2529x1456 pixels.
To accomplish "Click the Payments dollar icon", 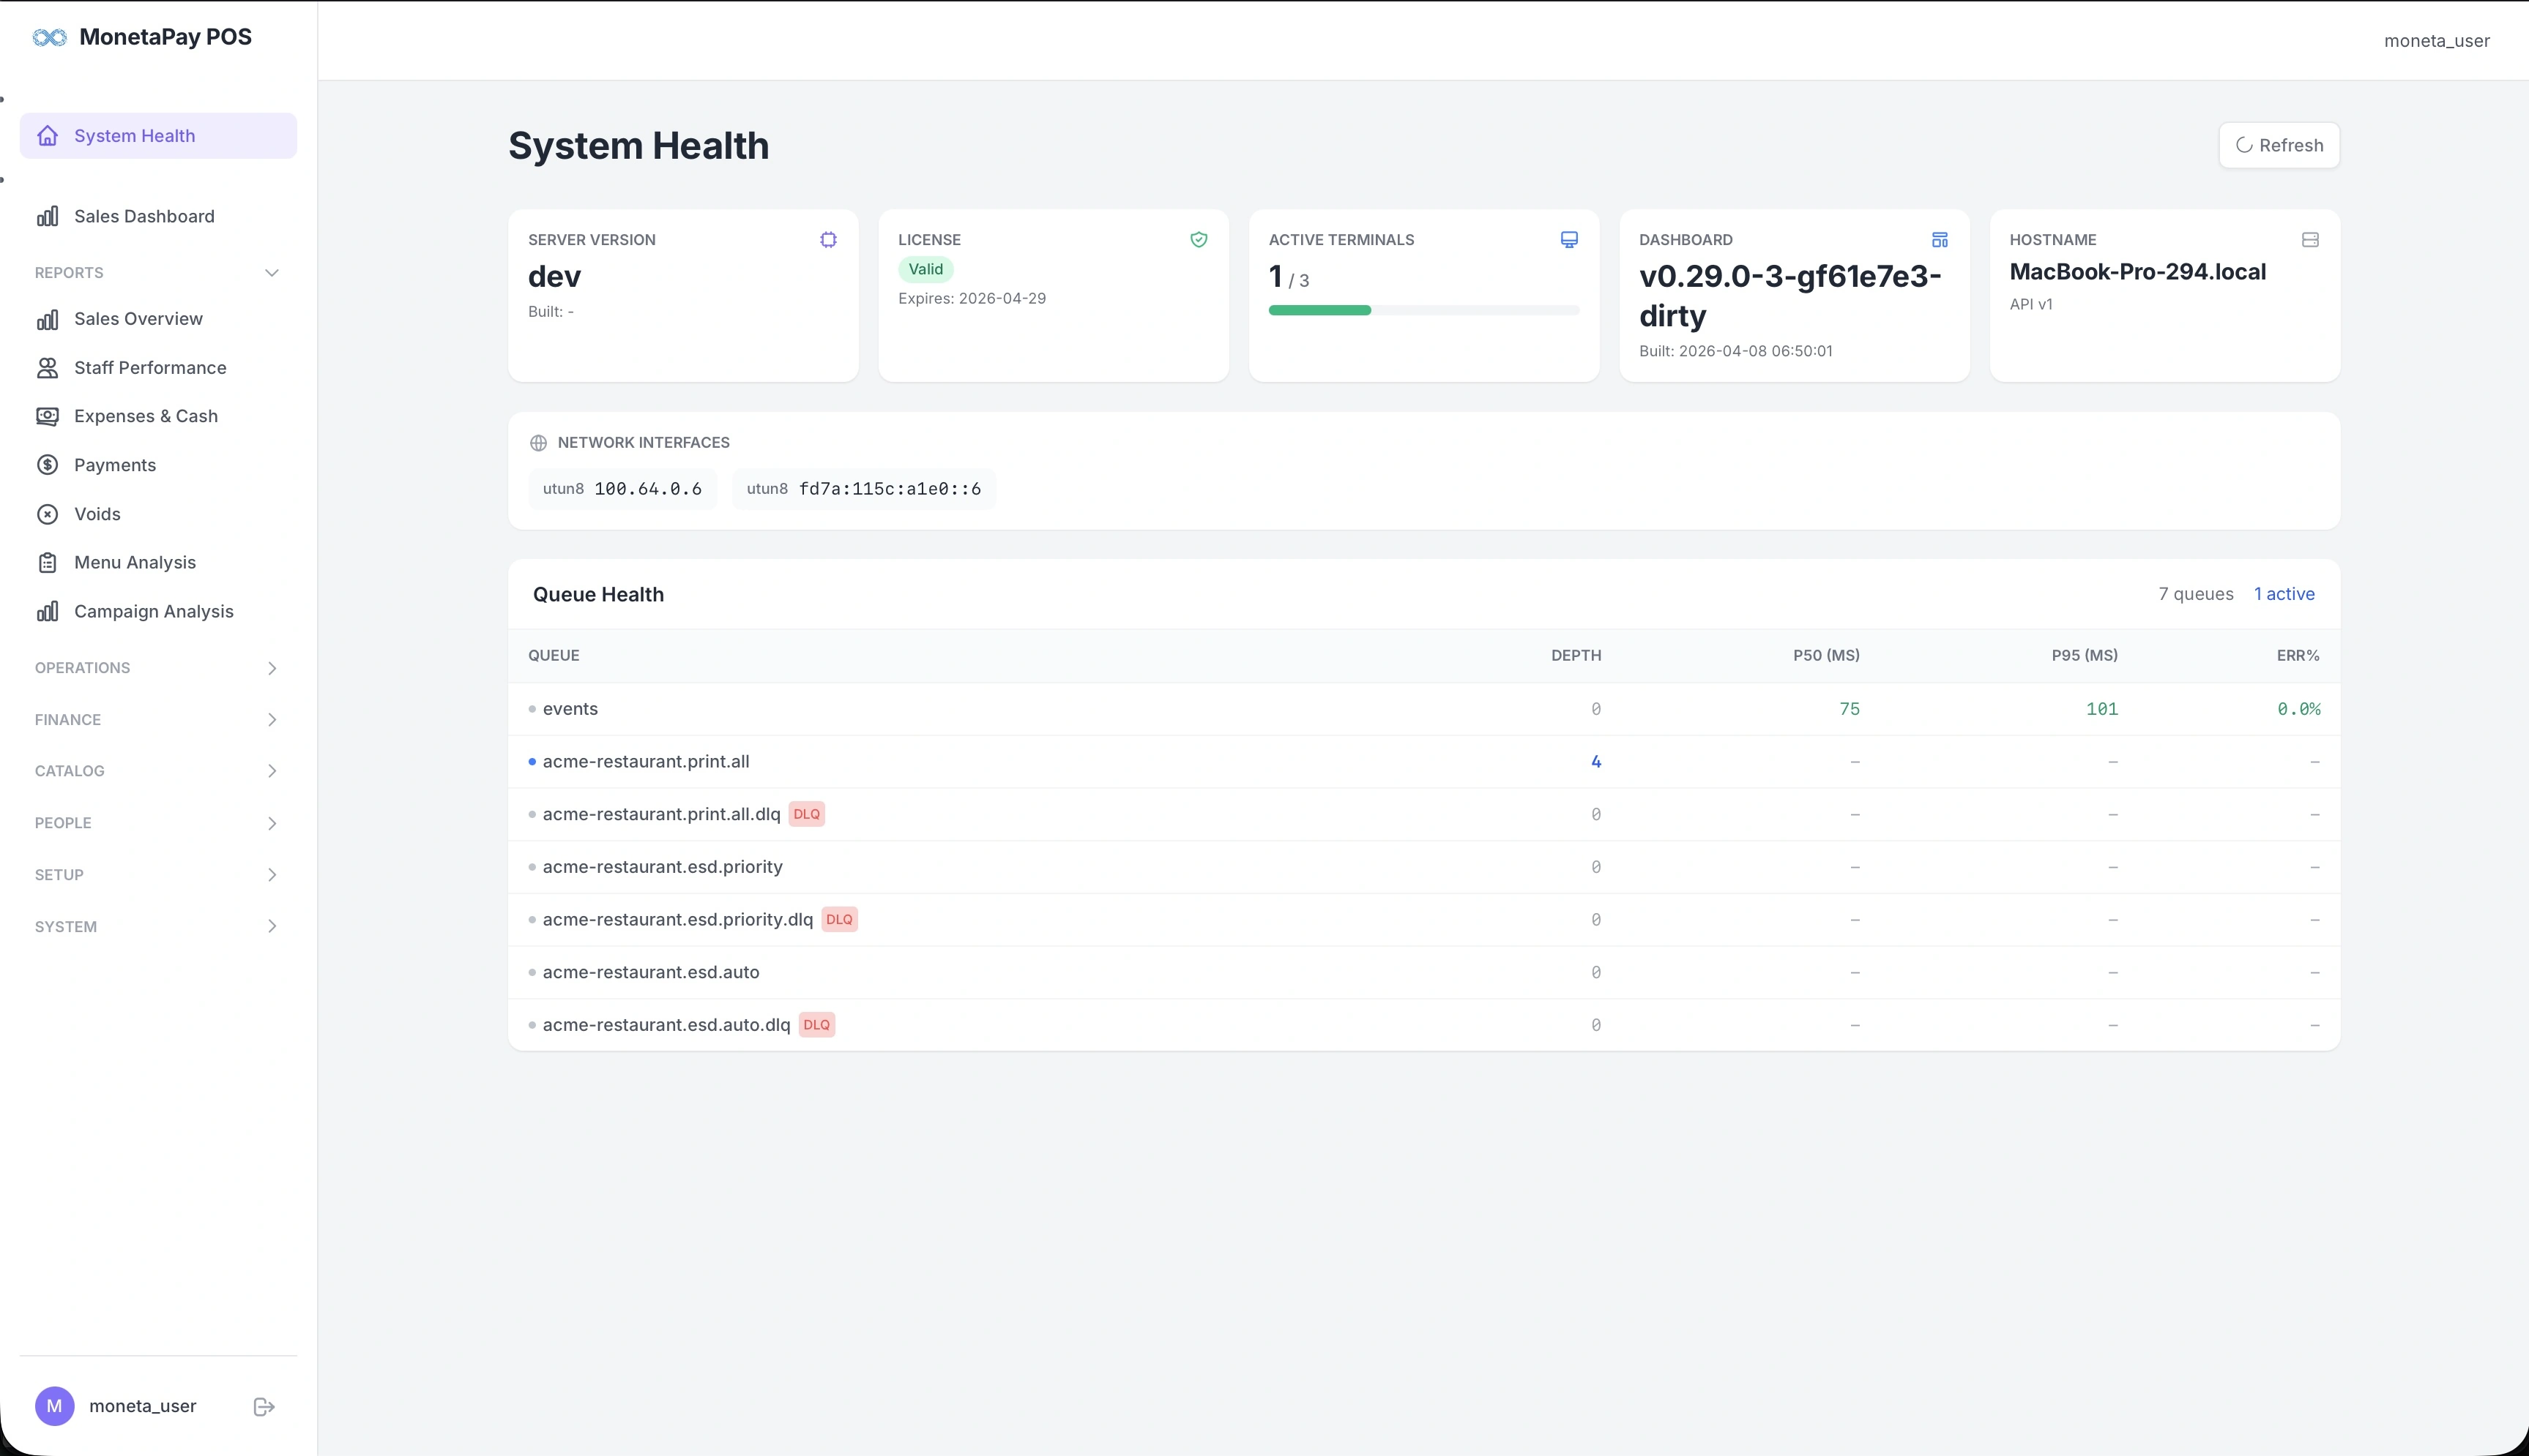I will pos(47,465).
